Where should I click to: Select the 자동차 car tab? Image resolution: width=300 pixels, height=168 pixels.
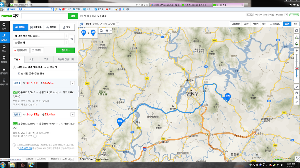(21, 27)
